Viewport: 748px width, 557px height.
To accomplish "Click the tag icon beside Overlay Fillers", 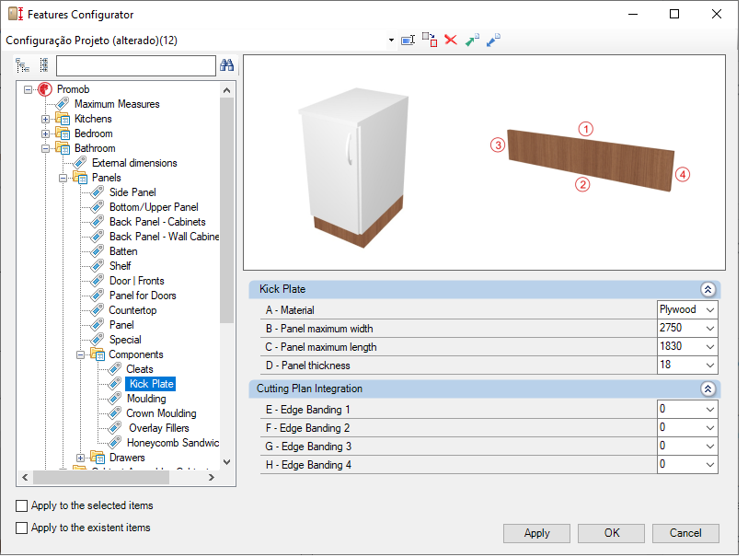I will [115, 428].
